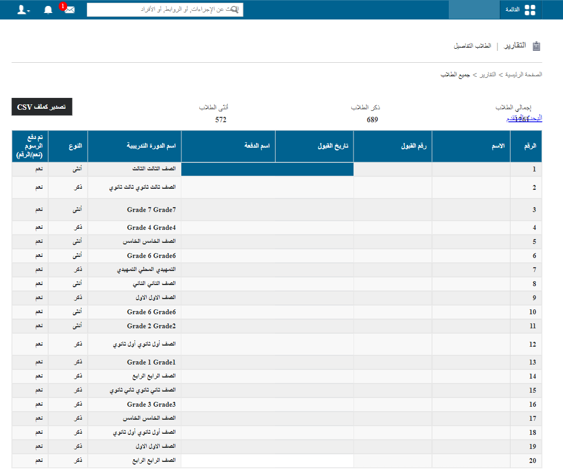Open the القائمة main menu
The width and height of the screenshot is (563, 470).
(521, 10)
